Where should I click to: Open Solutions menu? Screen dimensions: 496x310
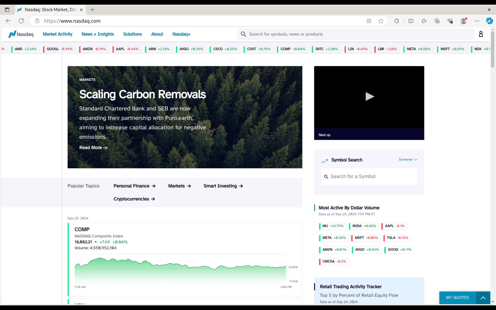[x=133, y=34]
